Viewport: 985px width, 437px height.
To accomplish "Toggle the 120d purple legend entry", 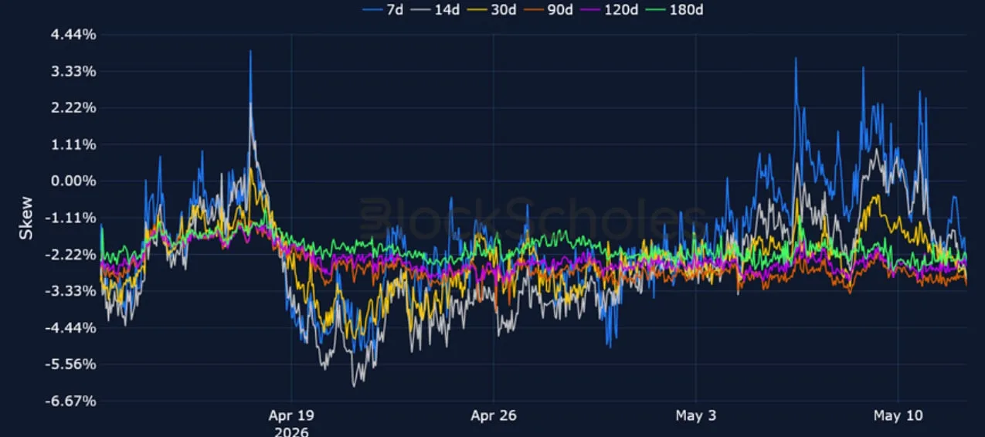I will pyautogui.click(x=609, y=10).
